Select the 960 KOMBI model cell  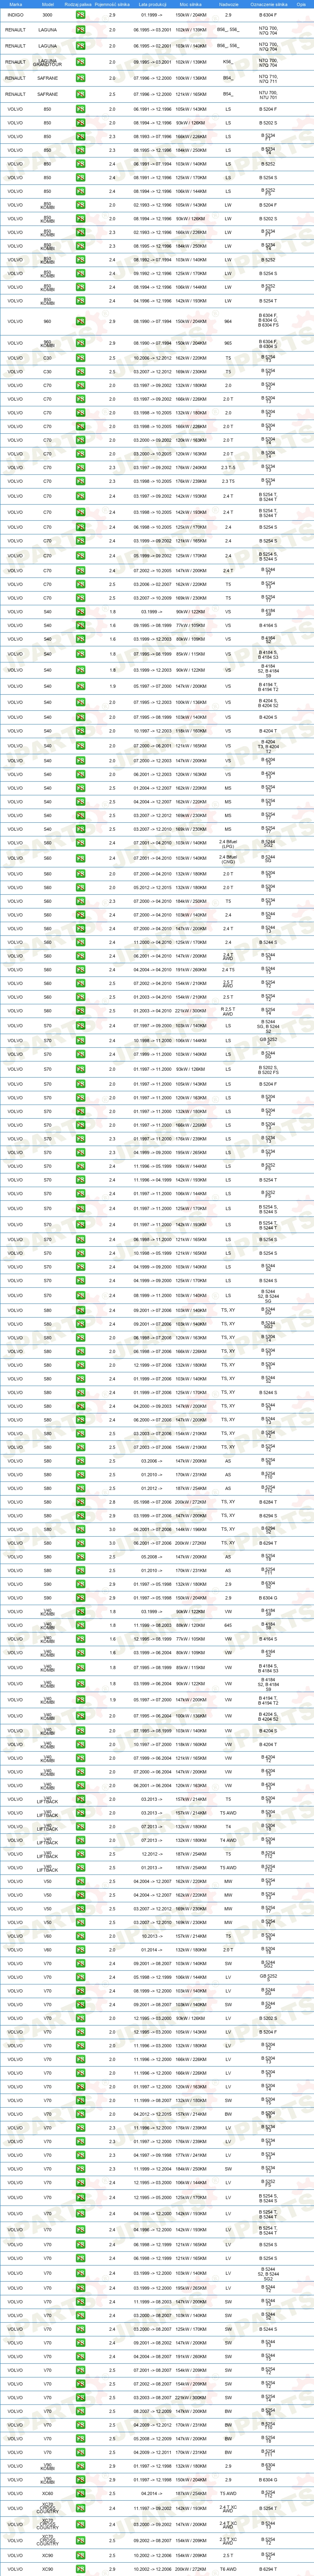(48, 343)
